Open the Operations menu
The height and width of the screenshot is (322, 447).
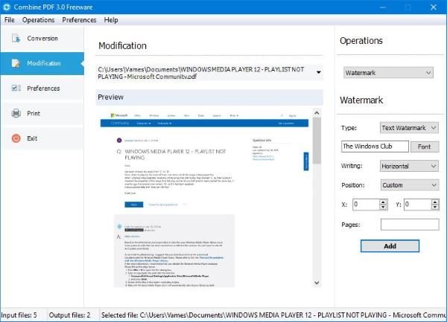click(x=39, y=20)
